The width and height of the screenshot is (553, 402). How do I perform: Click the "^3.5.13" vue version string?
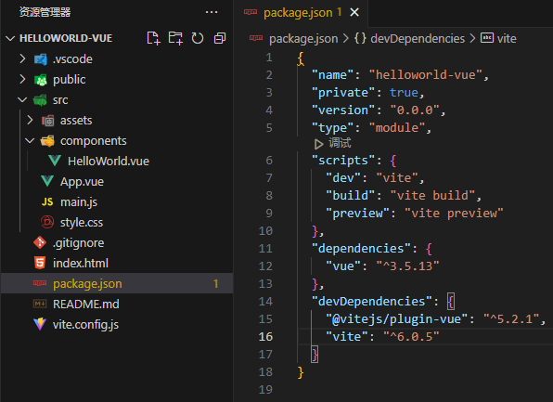(407, 266)
